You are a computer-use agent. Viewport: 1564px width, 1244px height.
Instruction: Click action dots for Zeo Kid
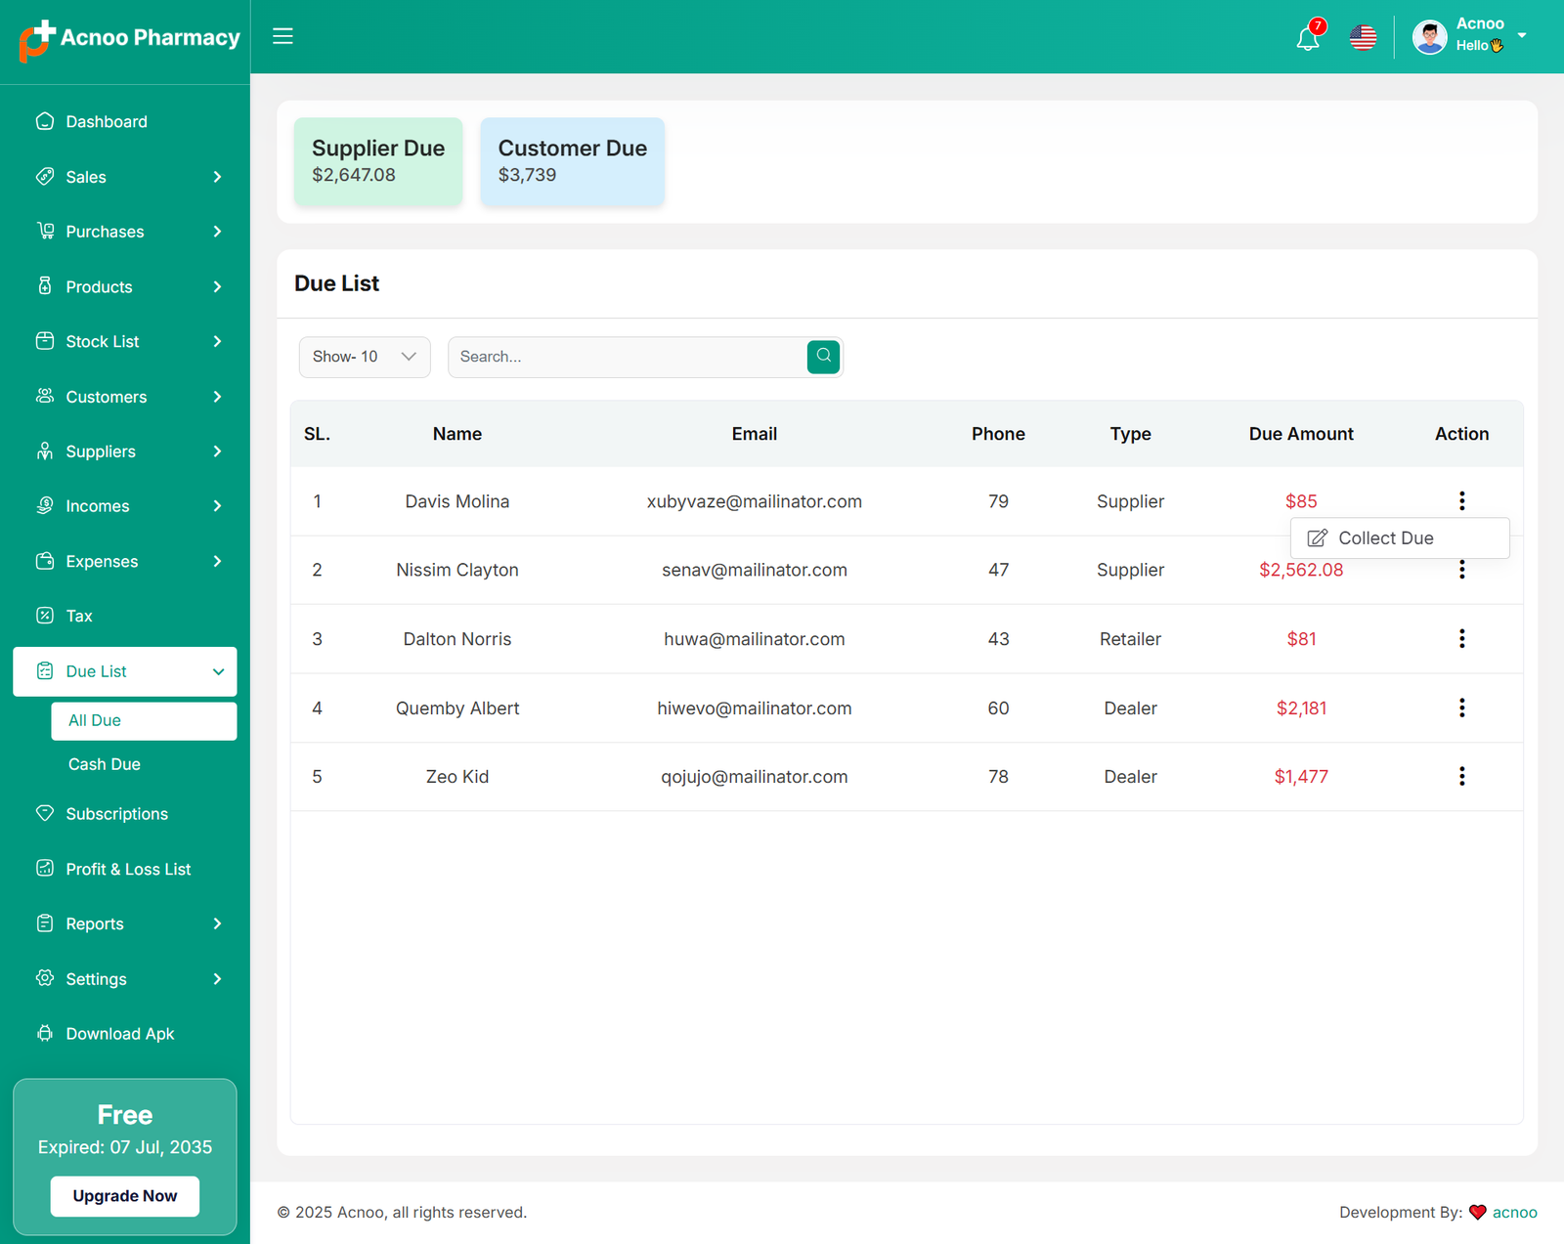[1461, 776]
